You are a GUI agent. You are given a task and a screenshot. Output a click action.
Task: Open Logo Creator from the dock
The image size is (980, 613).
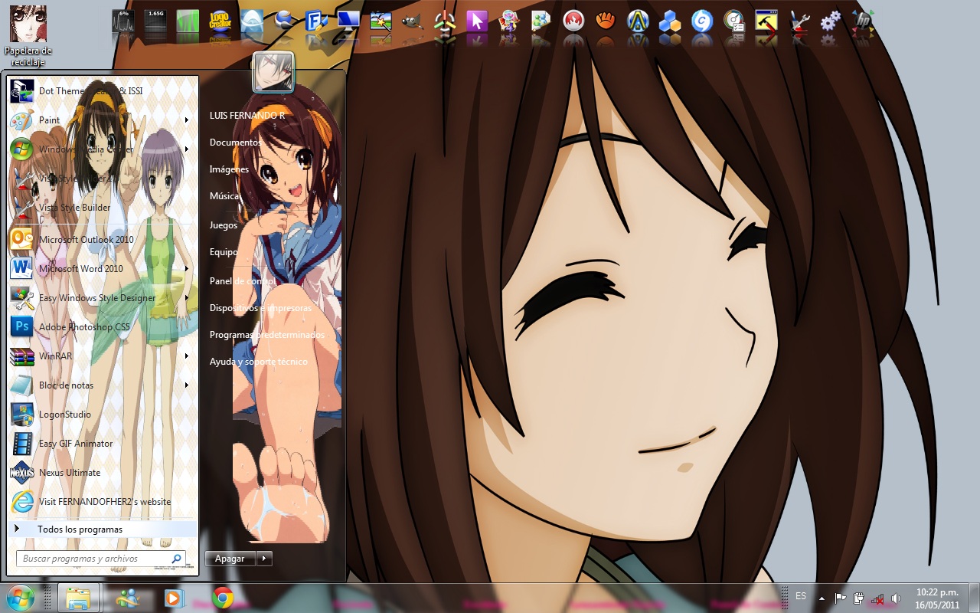coord(219,21)
